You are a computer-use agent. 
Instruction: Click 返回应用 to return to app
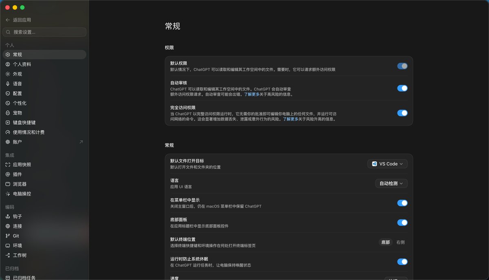(x=22, y=20)
